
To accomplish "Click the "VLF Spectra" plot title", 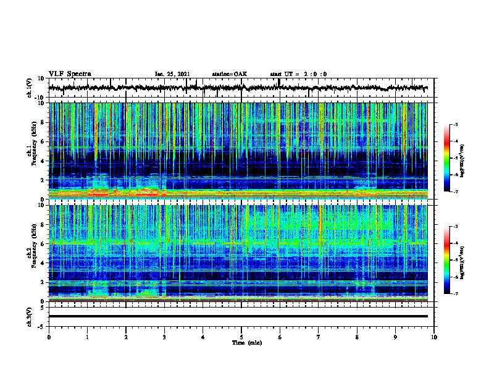I will [70, 74].
